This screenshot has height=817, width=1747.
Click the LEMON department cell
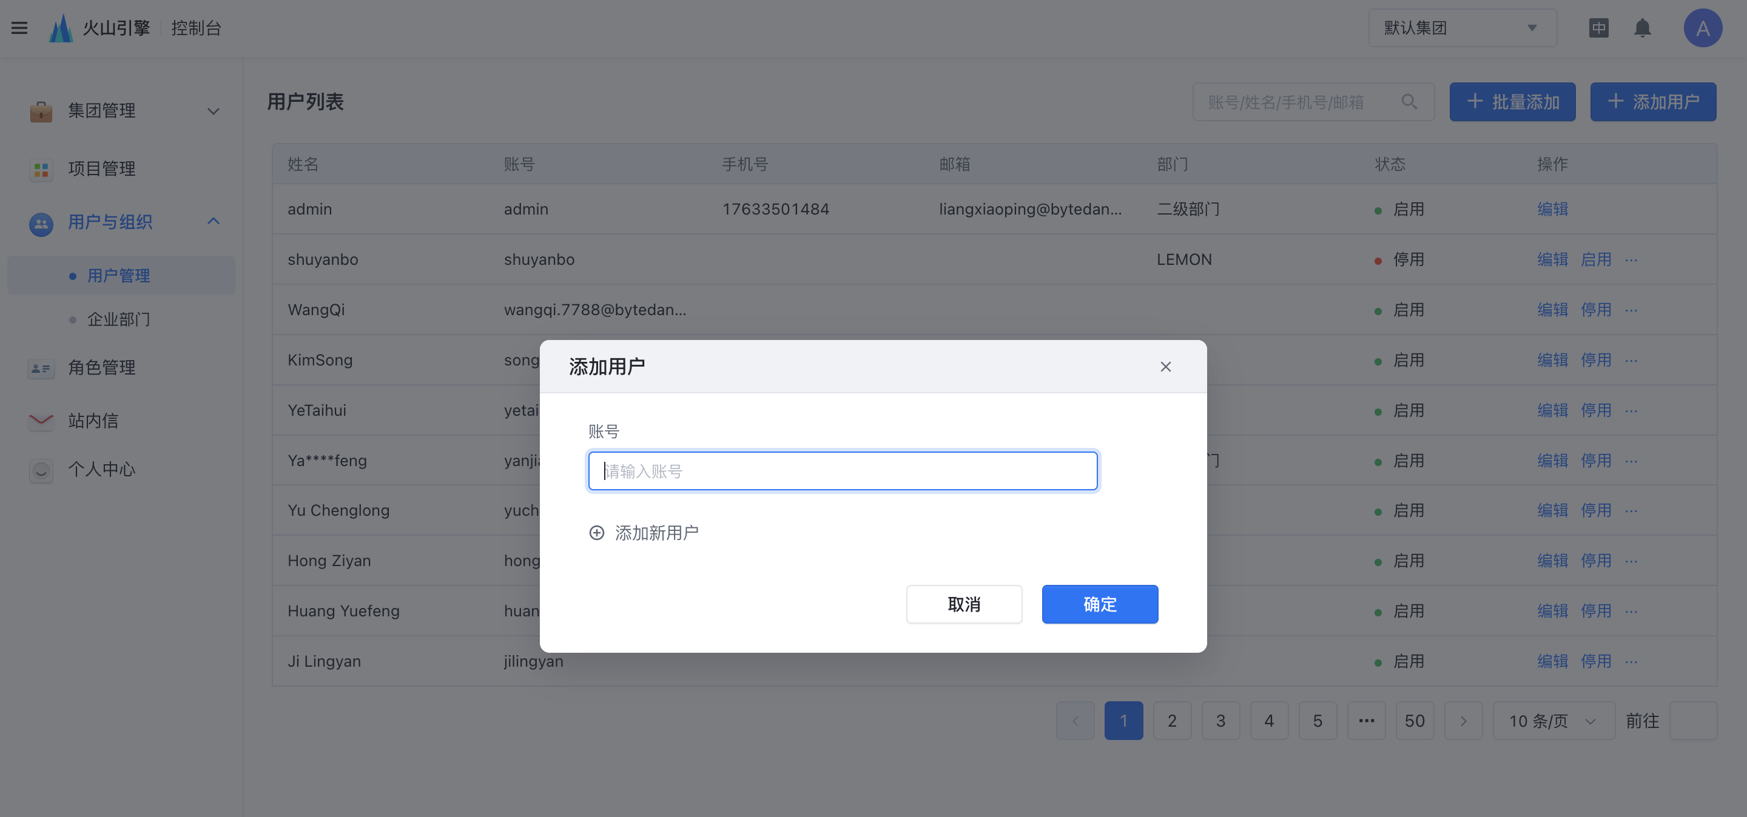[1184, 259]
